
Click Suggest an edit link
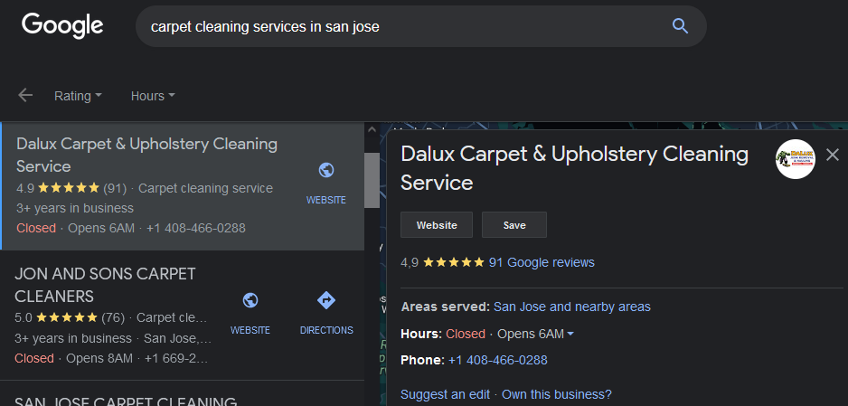445,394
